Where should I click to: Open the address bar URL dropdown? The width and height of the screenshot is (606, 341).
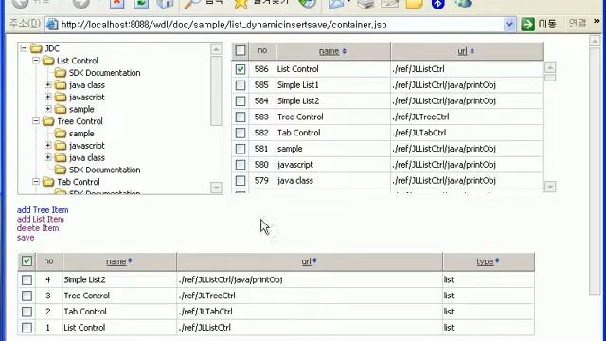pyautogui.click(x=509, y=25)
